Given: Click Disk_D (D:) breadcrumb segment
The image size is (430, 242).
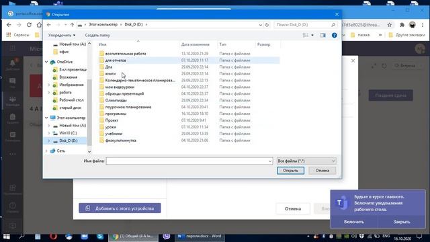Looking at the screenshot, I should [134, 25].
